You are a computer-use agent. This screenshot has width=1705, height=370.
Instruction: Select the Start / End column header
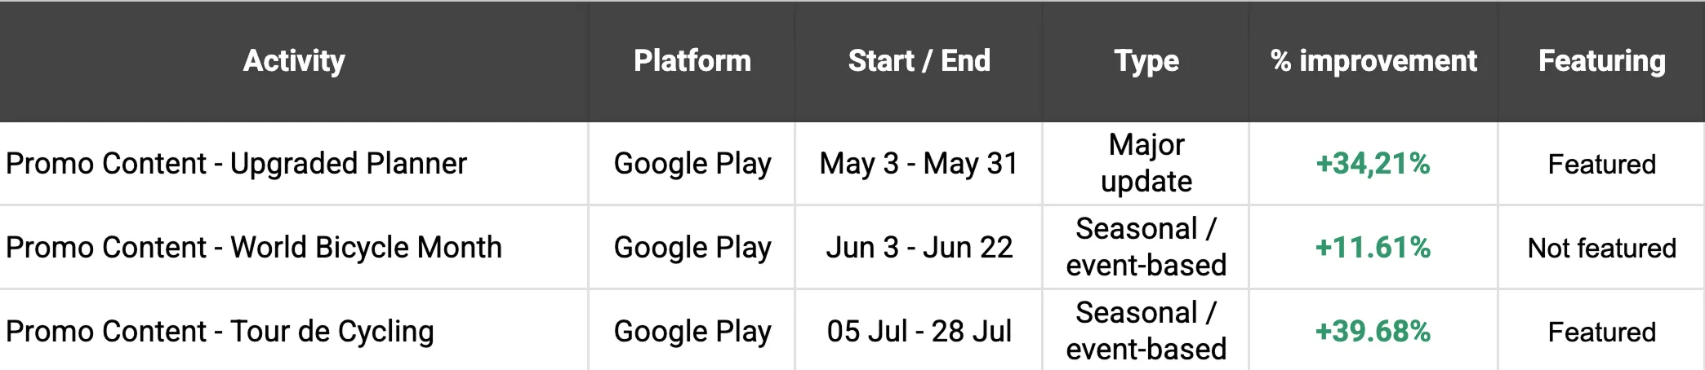(x=919, y=61)
